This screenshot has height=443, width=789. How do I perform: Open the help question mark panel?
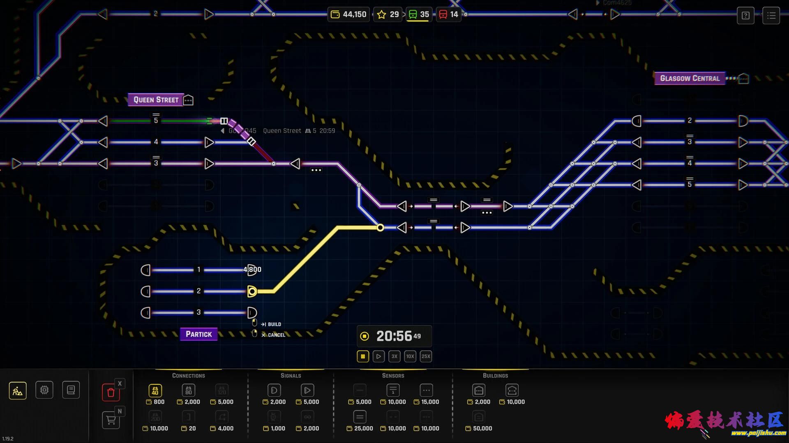[x=745, y=16]
